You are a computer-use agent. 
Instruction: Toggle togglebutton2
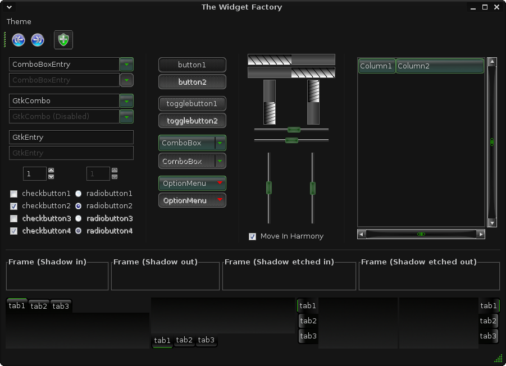pyautogui.click(x=192, y=121)
